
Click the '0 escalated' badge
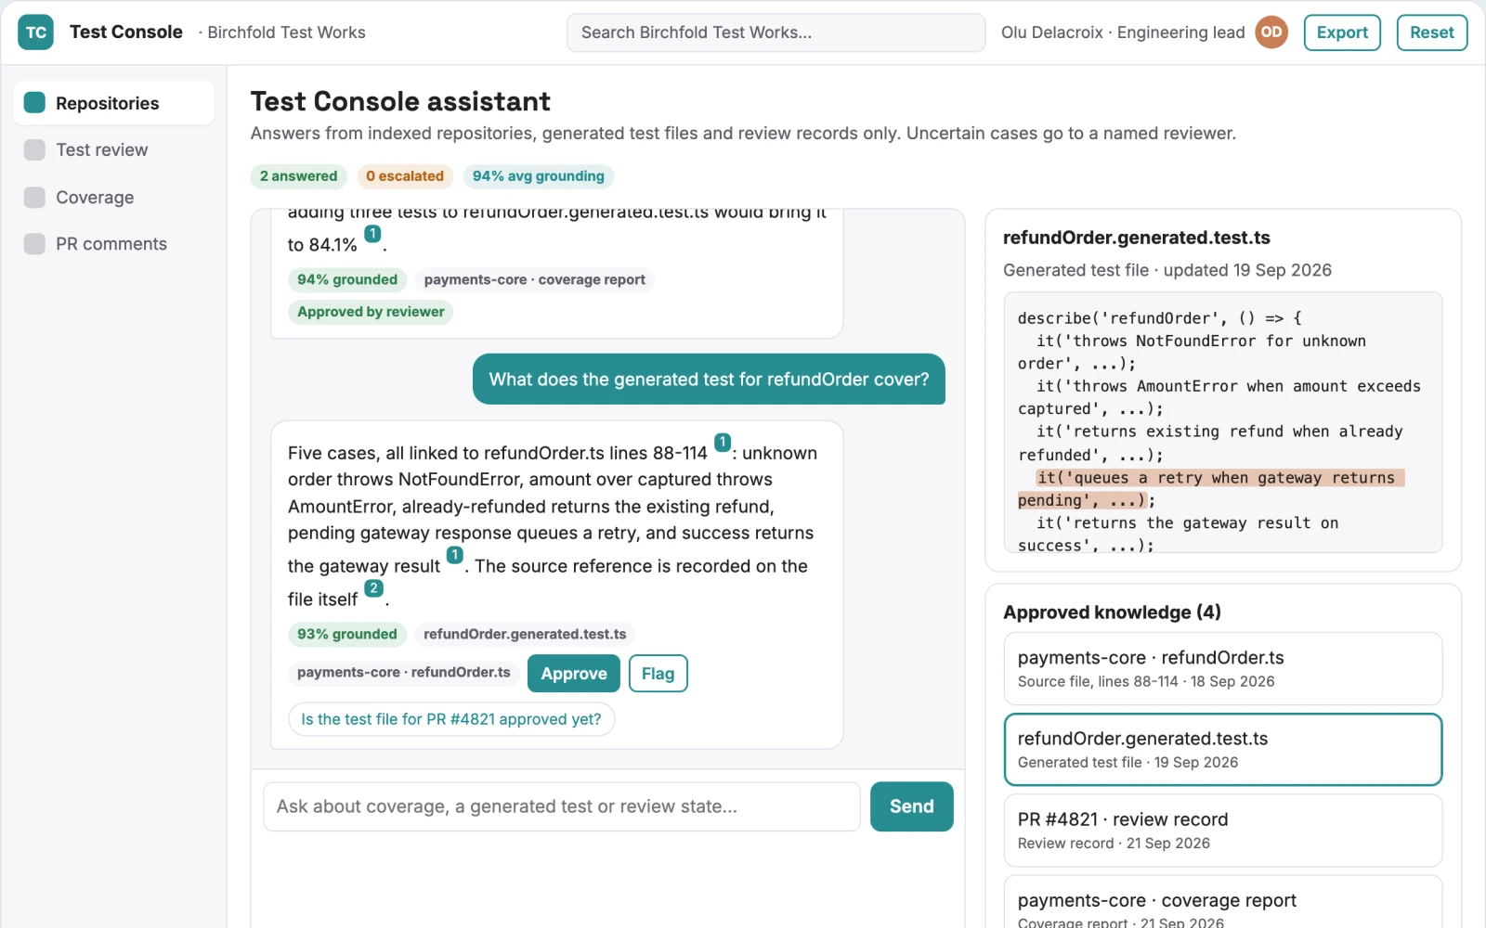click(405, 176)
